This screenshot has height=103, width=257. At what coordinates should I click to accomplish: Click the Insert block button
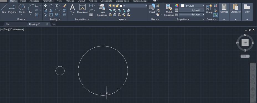pos(152,9)
